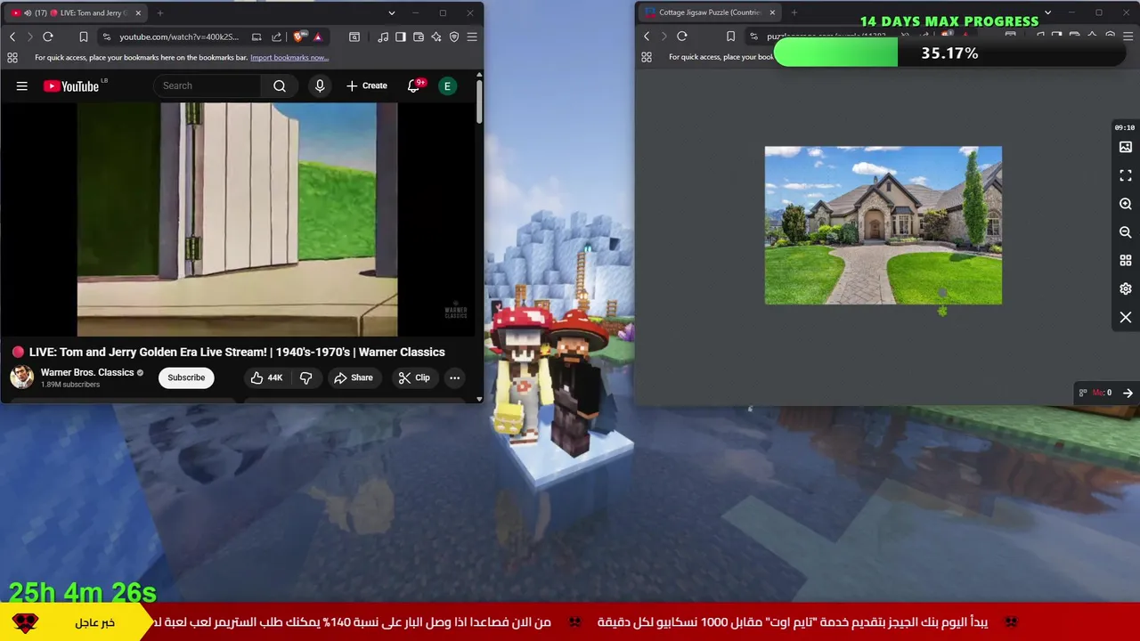Focus the YouTube Search input field

point(208,85)
